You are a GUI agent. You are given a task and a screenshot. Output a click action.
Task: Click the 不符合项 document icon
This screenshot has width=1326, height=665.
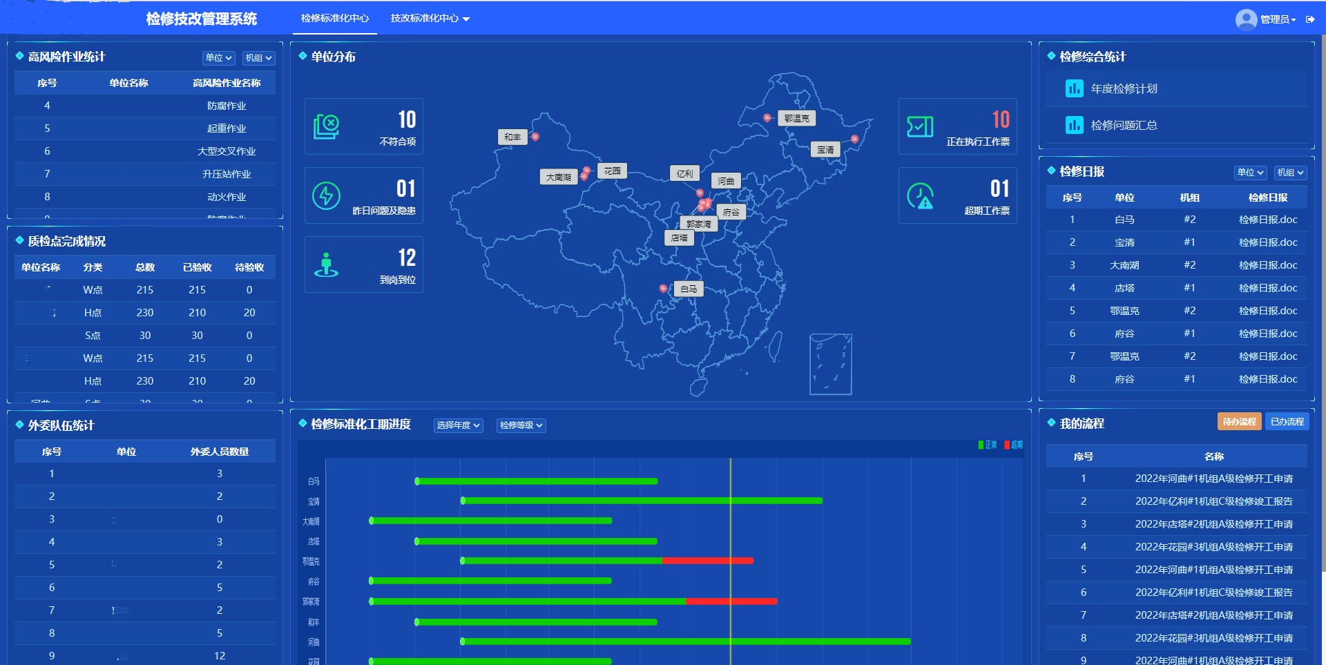pos(327,126)
